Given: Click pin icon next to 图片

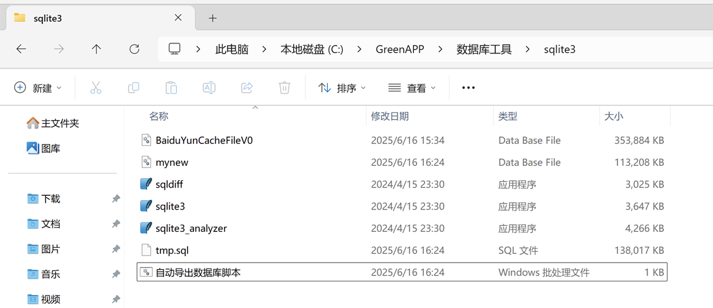Looking at the screenshot, I should (116, 249).
